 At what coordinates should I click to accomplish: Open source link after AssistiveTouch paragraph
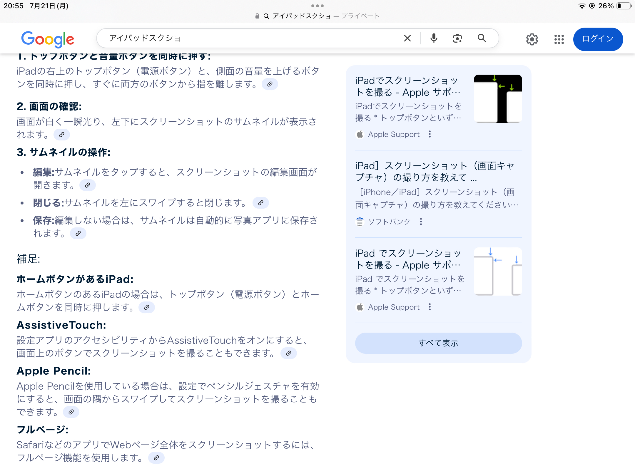288,353
